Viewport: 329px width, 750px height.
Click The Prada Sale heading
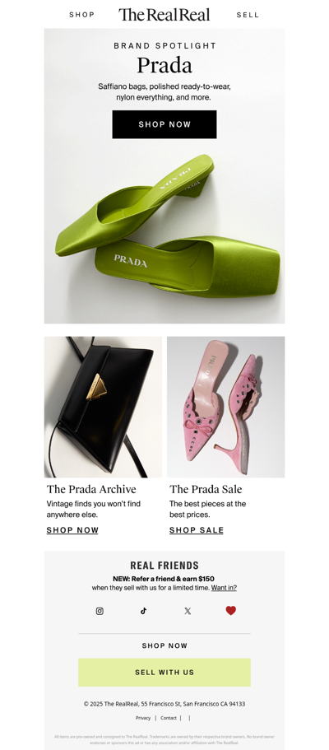click(x=206, y=489)
